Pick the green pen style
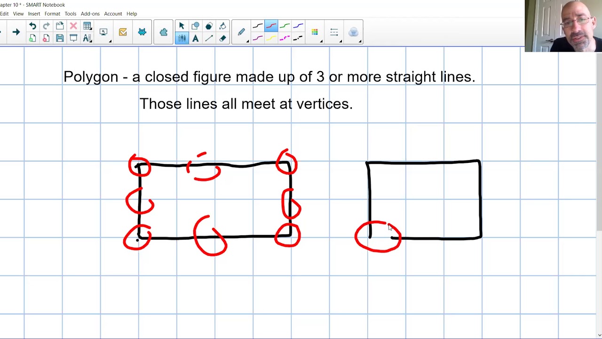The height and width of the screenshot is (339, 602). click(x=285, y=26)
